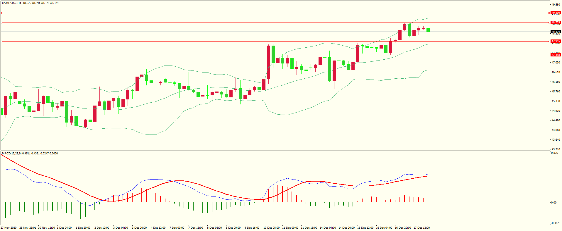
Task: Select right anchor handle of 48.779 line
Action: click(549, 23)
